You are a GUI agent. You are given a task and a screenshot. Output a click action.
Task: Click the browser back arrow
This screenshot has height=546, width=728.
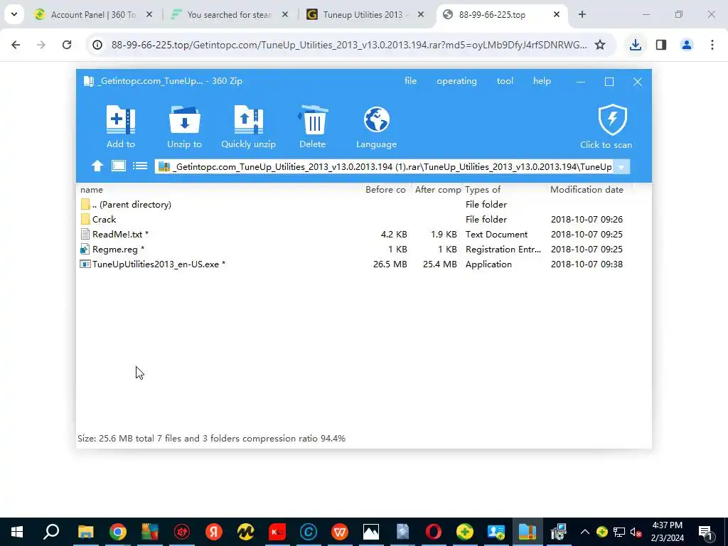[x=16, y=45]
